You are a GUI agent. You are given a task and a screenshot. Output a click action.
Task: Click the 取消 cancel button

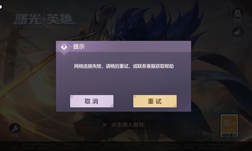(x=92, y=101)
